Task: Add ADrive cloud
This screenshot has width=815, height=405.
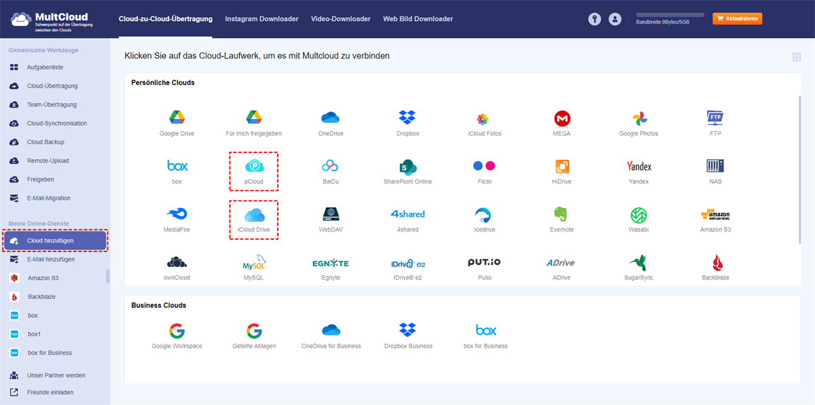Action: (561, 263)
